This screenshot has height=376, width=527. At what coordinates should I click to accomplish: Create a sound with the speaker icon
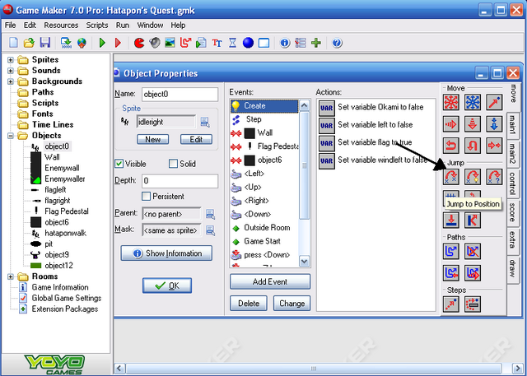point(155,43)
